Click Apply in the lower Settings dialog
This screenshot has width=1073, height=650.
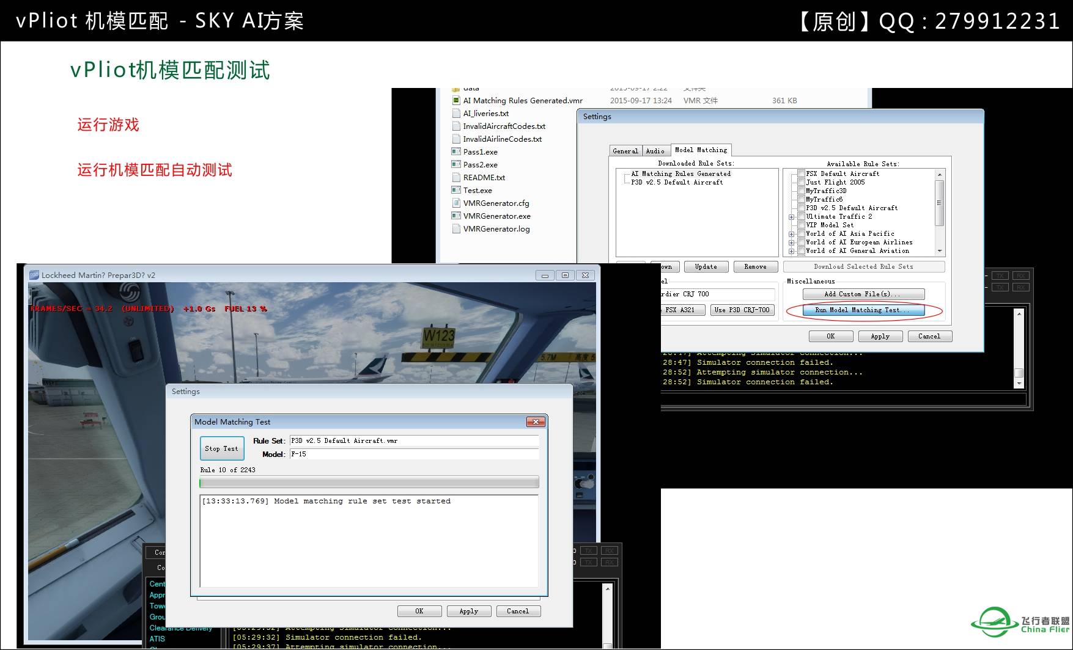tap(468, 611)
